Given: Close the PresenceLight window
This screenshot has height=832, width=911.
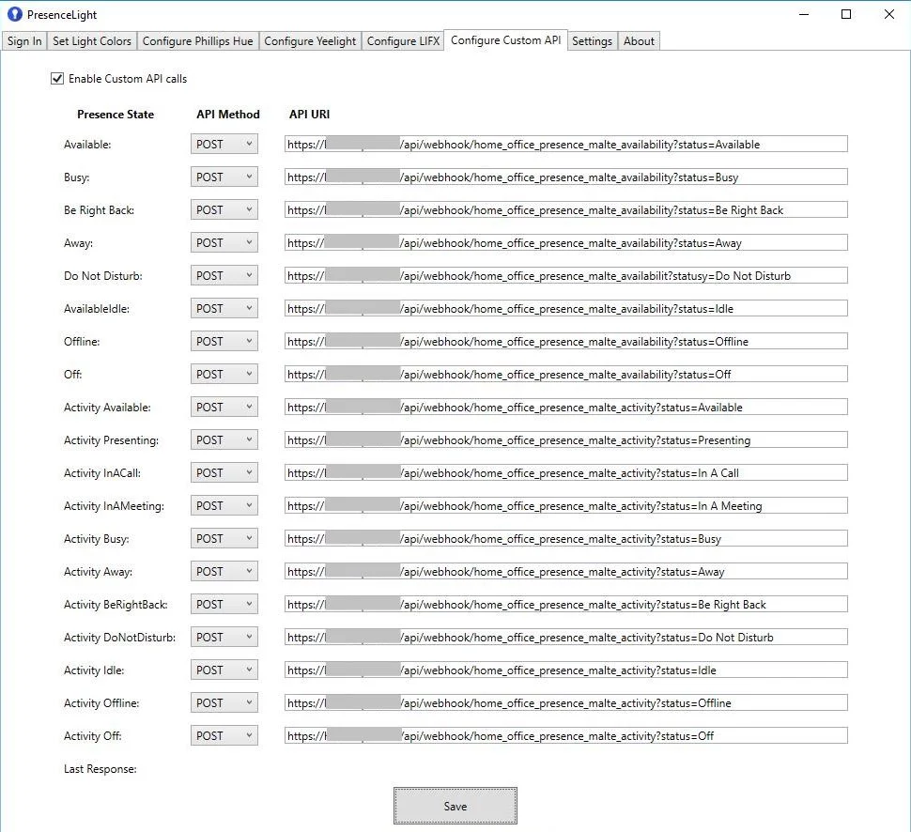Looking at the screenshot, I should pos(889,14).
